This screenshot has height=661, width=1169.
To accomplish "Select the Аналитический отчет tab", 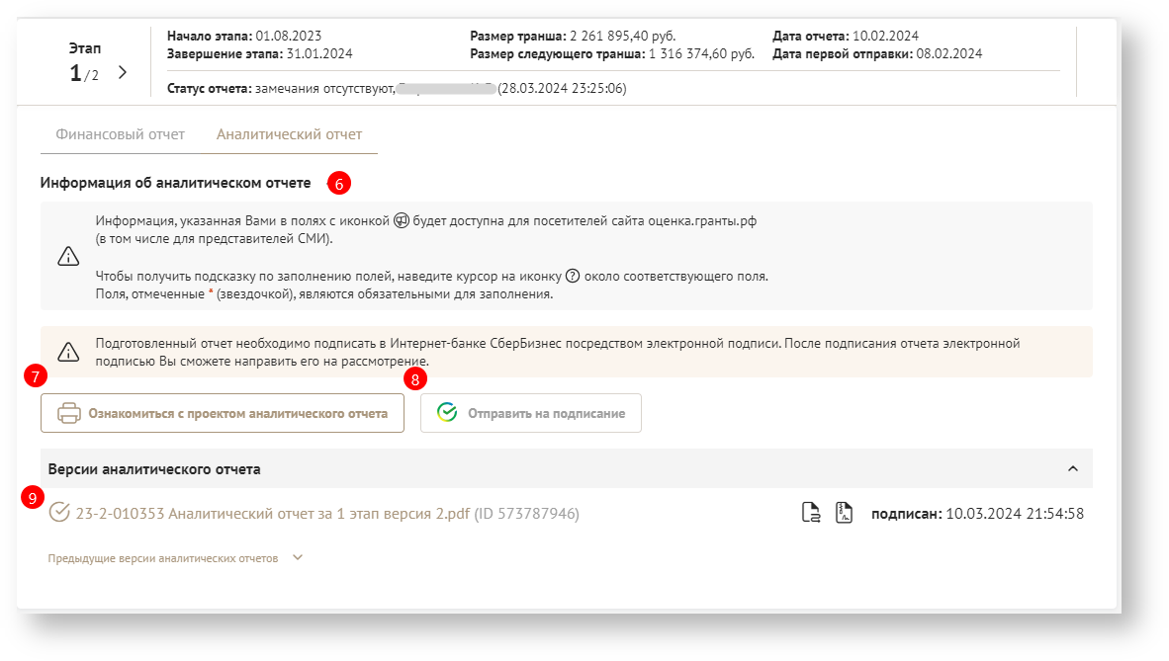I will point(289,134).
